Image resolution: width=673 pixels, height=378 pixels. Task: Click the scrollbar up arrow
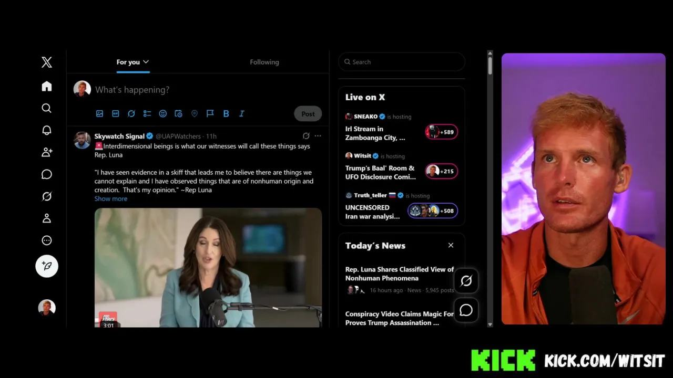tap(490, 54)
